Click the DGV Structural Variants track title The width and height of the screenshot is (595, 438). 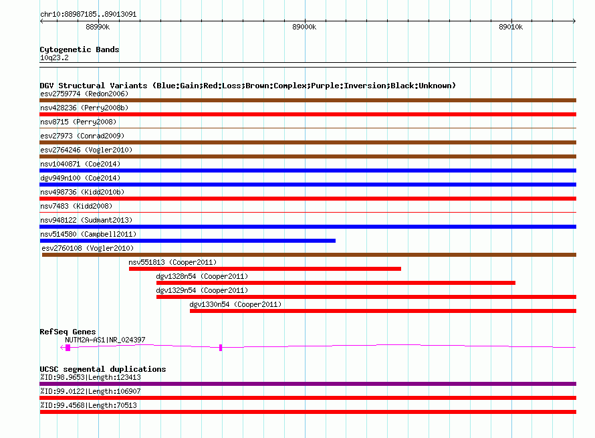click(248, 86)
